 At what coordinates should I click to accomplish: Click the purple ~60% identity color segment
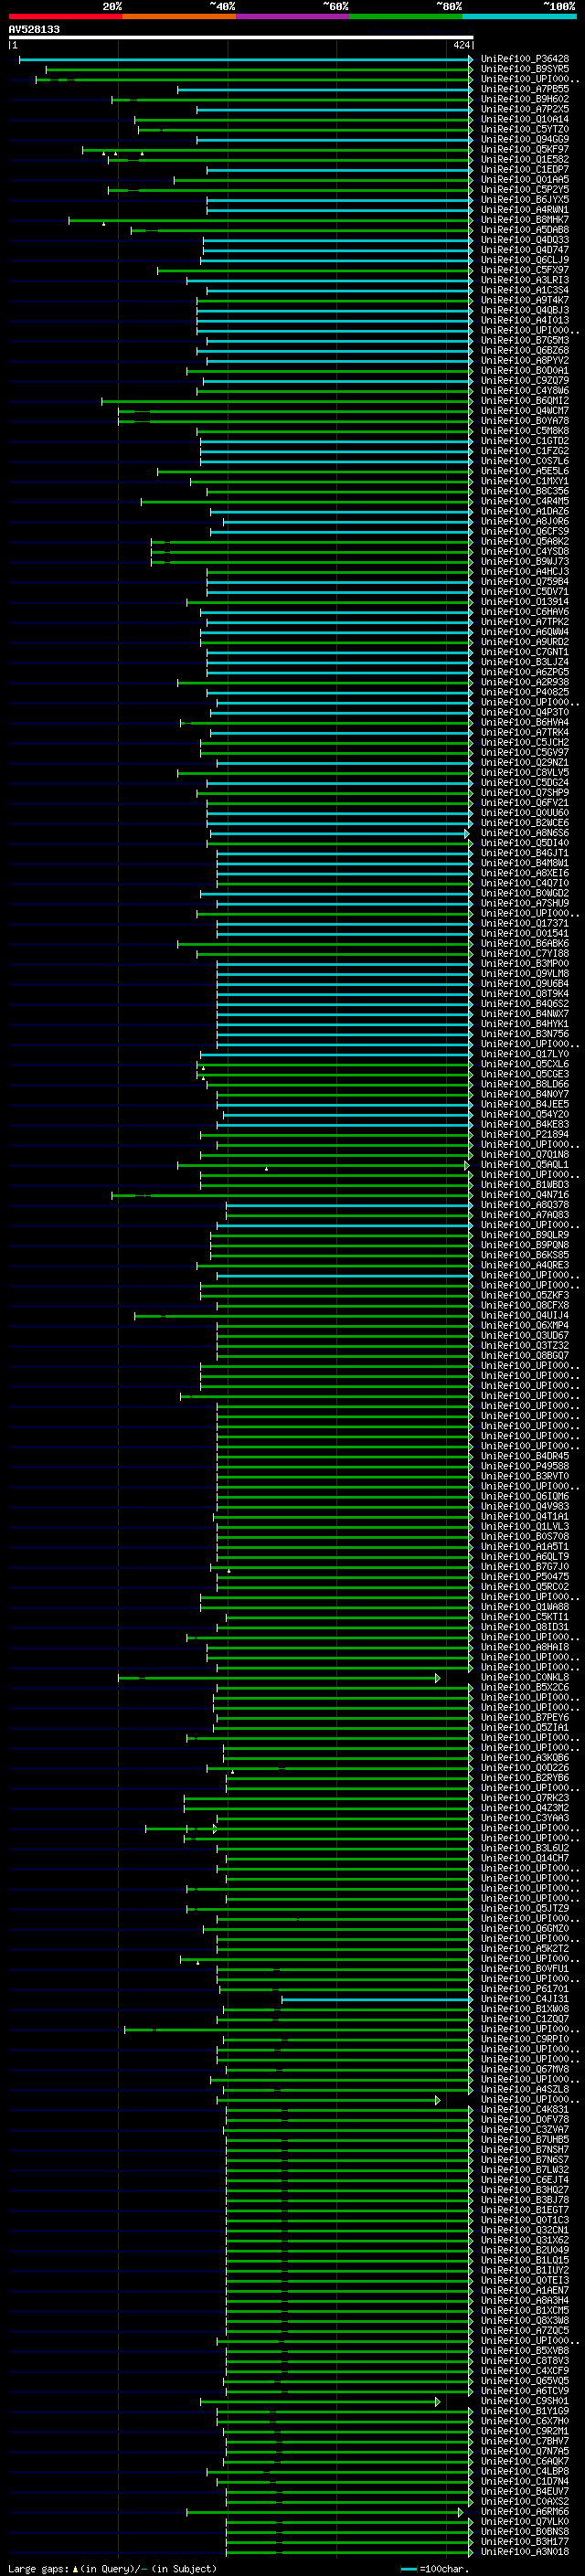click(292, 17)
